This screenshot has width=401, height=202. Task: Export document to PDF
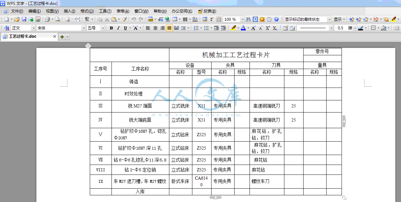38,19
